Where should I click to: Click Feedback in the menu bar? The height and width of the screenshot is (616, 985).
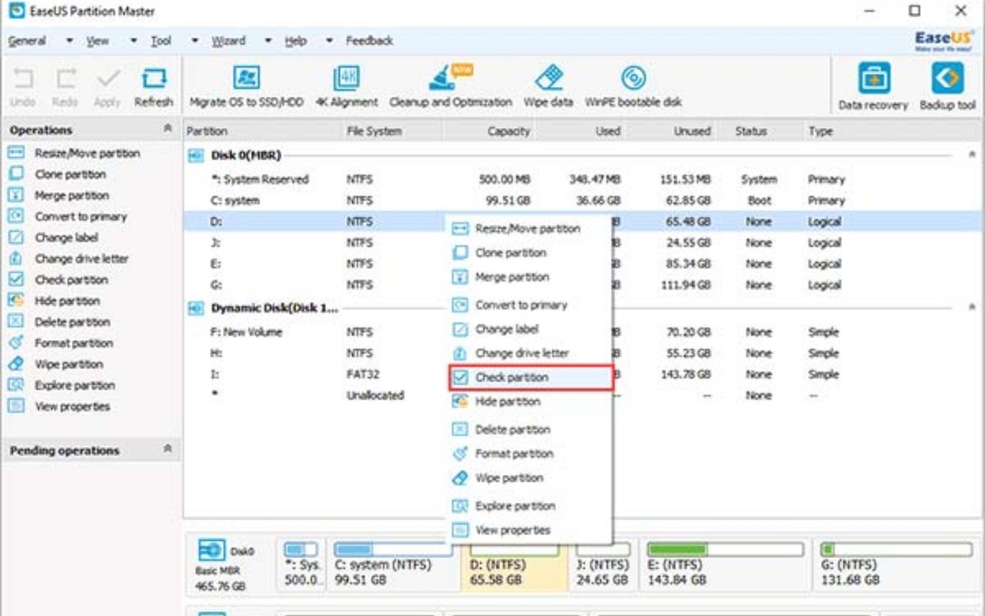click(x=370, y=40)
